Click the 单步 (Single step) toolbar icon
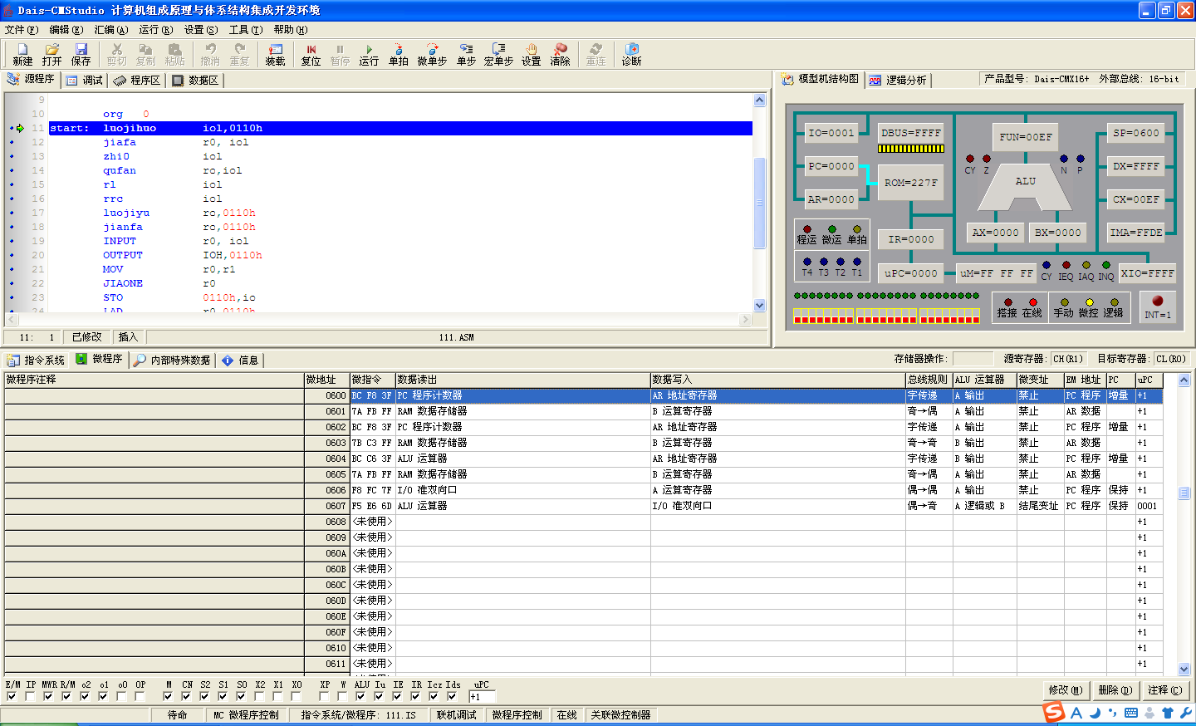 tap(466, 55)
